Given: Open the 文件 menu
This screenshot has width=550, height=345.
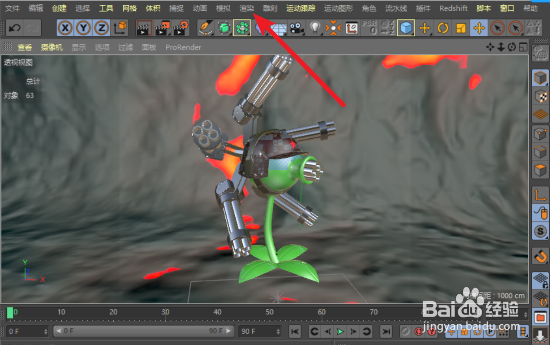Looking at the screenshot, I should pyautogui.click(x=13, y=8).
